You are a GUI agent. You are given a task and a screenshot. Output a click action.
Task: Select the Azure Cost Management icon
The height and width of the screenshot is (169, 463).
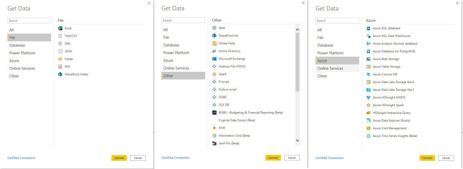(369, 128)
